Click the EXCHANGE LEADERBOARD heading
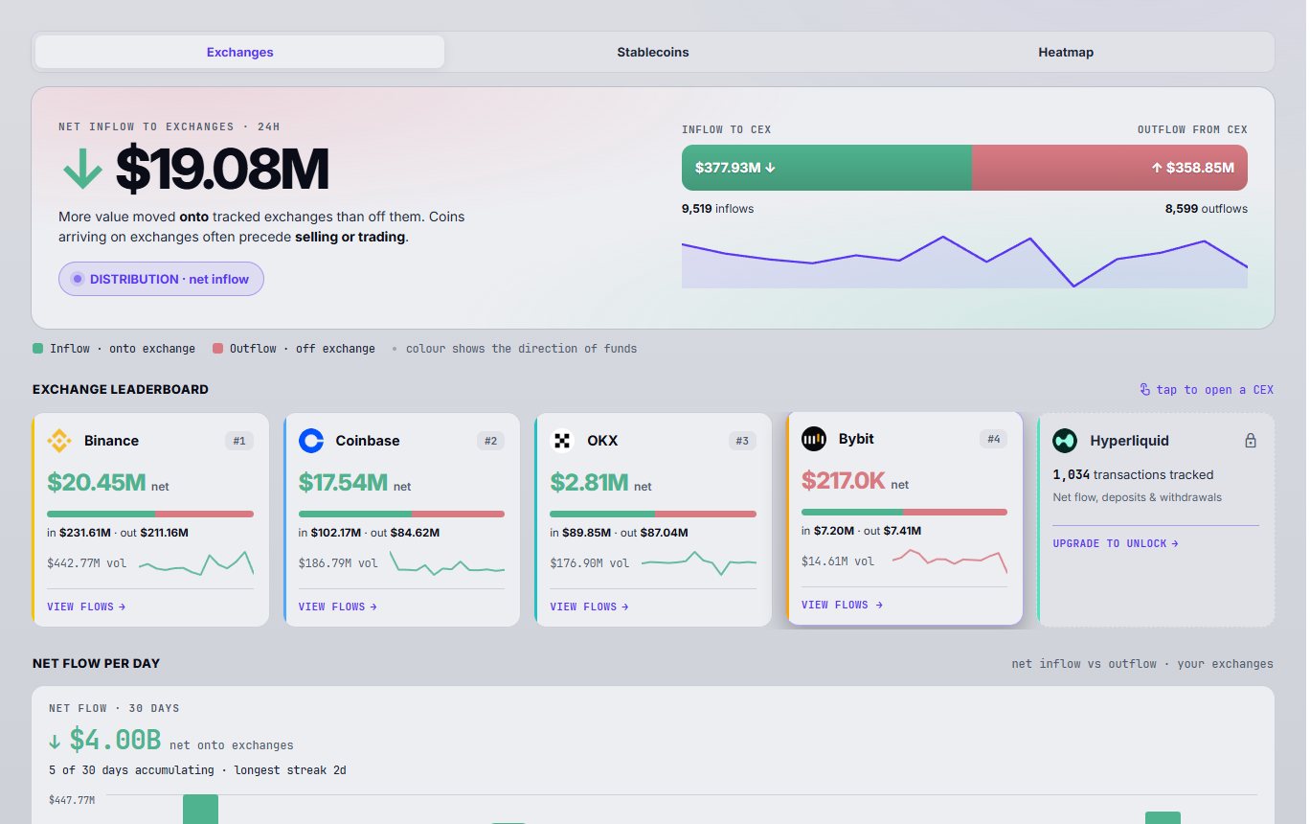 click(x=121, y=389)
